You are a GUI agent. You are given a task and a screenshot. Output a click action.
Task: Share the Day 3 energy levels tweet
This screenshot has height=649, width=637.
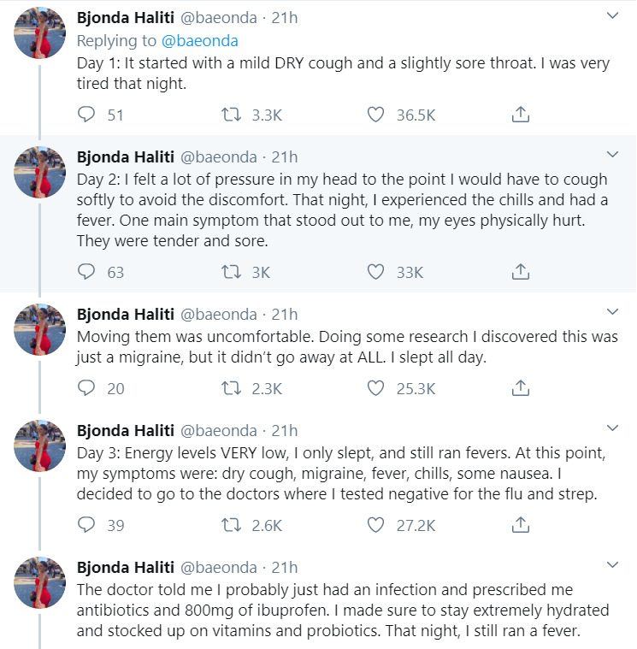coord(520,524)
